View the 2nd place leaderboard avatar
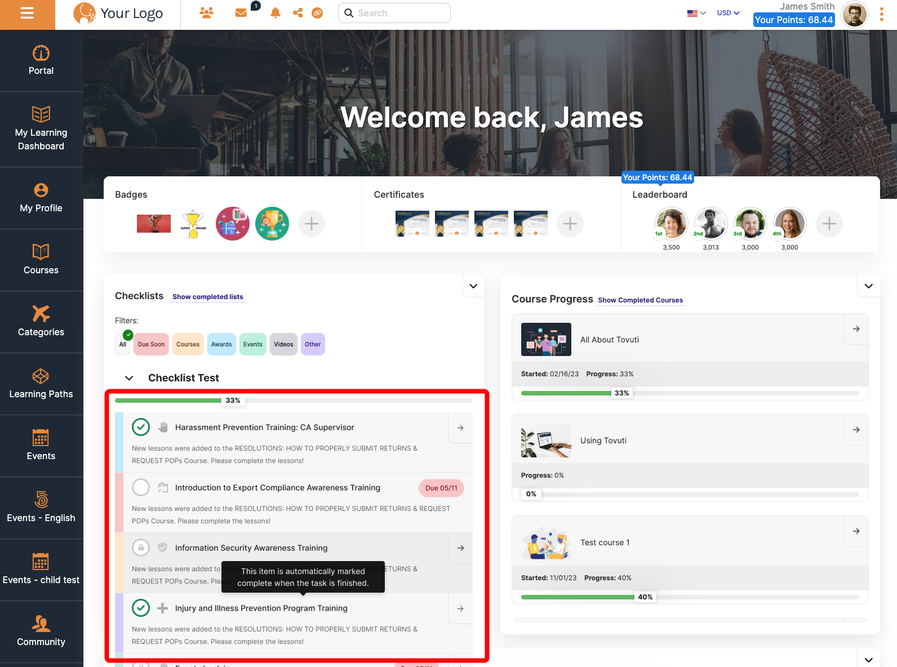 711,224
